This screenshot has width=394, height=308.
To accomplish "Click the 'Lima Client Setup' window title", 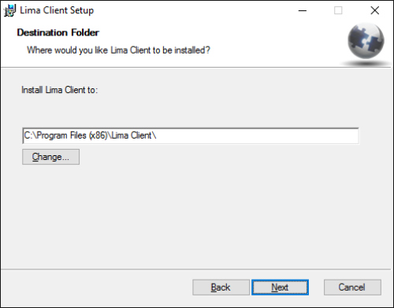I will [57, 10].
